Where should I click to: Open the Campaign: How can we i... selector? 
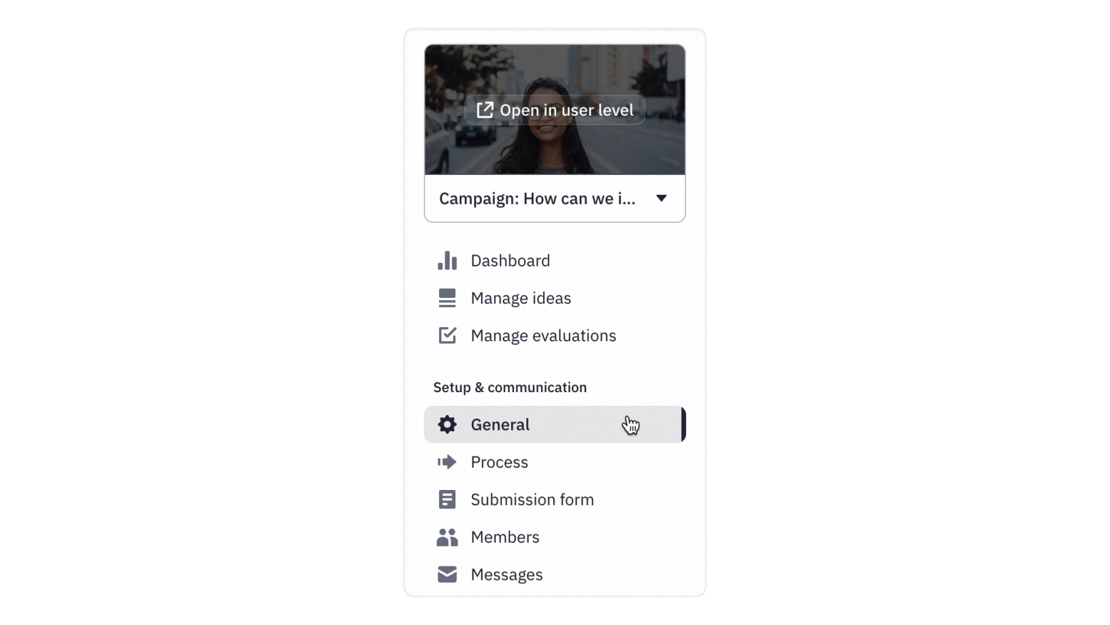[555, 199]
